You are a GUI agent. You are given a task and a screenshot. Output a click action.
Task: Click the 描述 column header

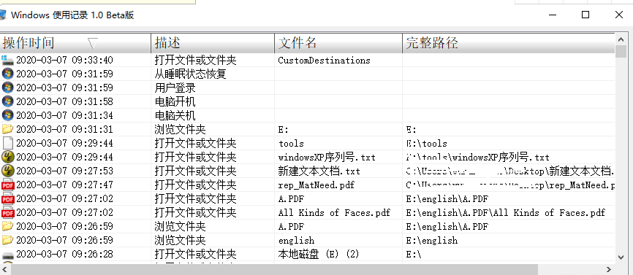[213, 43]
